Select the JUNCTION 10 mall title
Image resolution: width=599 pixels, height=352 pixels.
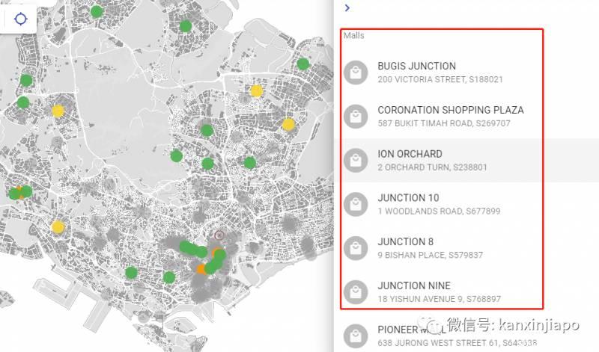pos(407,198)
